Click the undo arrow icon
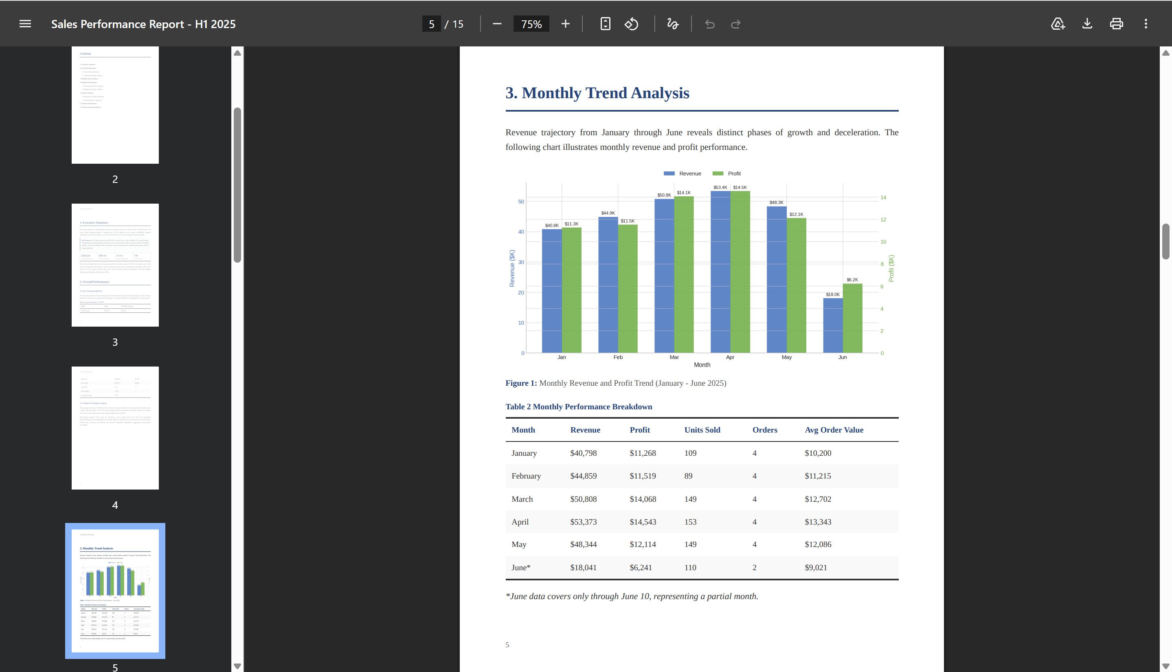This screenshot has width=1172, height=672. 710,24
